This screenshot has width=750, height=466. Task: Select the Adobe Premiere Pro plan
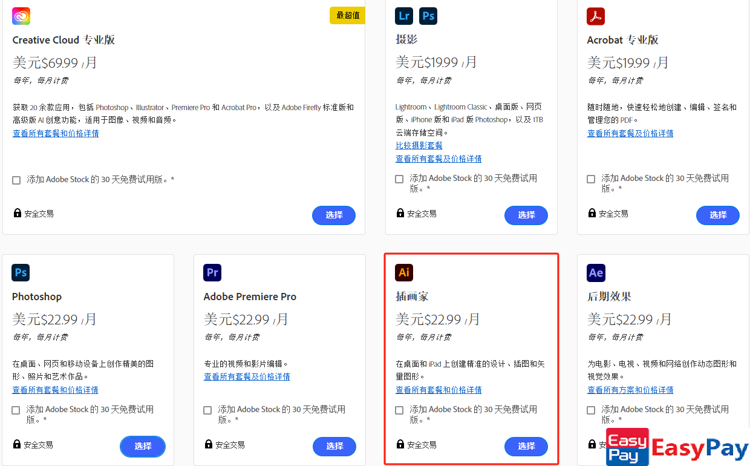point(334,446)
